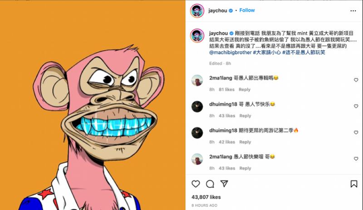
Task: Like the post with heart icon
Action: tap(196, 184)
